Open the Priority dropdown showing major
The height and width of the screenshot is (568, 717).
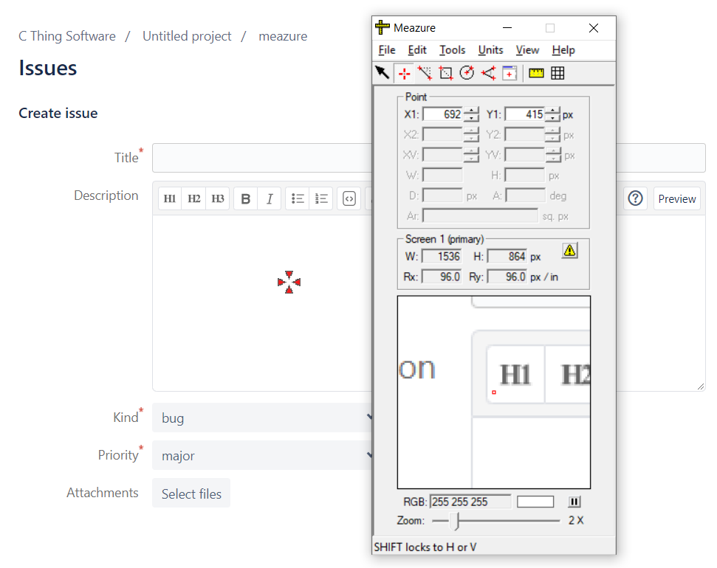coord(262,455)
